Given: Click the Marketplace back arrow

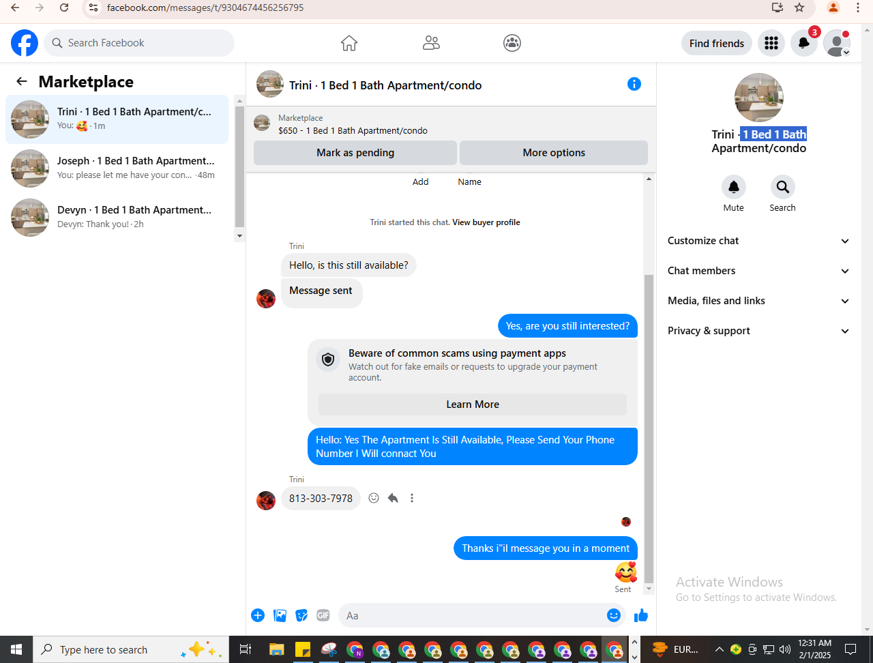Looking at the screenshot, I should 22,82.
